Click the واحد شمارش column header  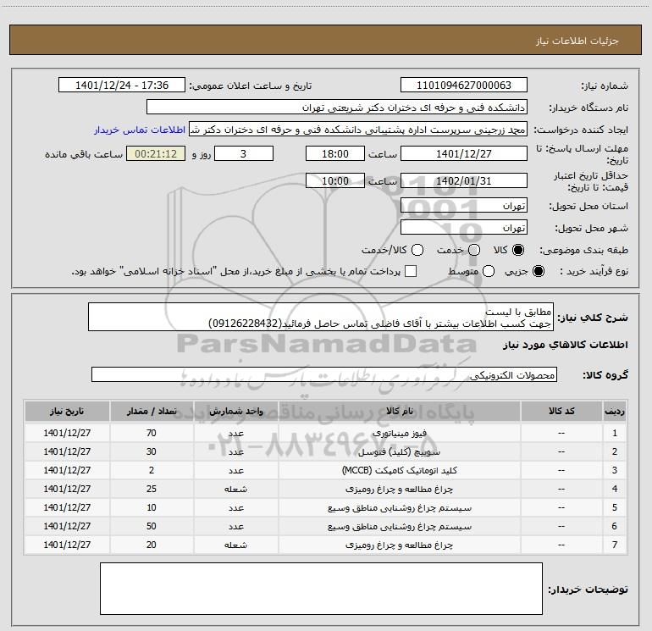[x=235, y=411]
